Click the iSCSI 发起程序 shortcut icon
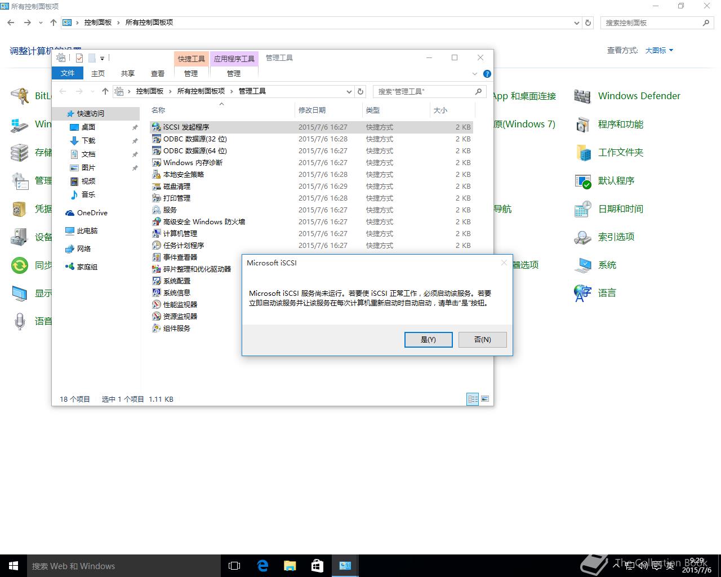 point(157,127)
